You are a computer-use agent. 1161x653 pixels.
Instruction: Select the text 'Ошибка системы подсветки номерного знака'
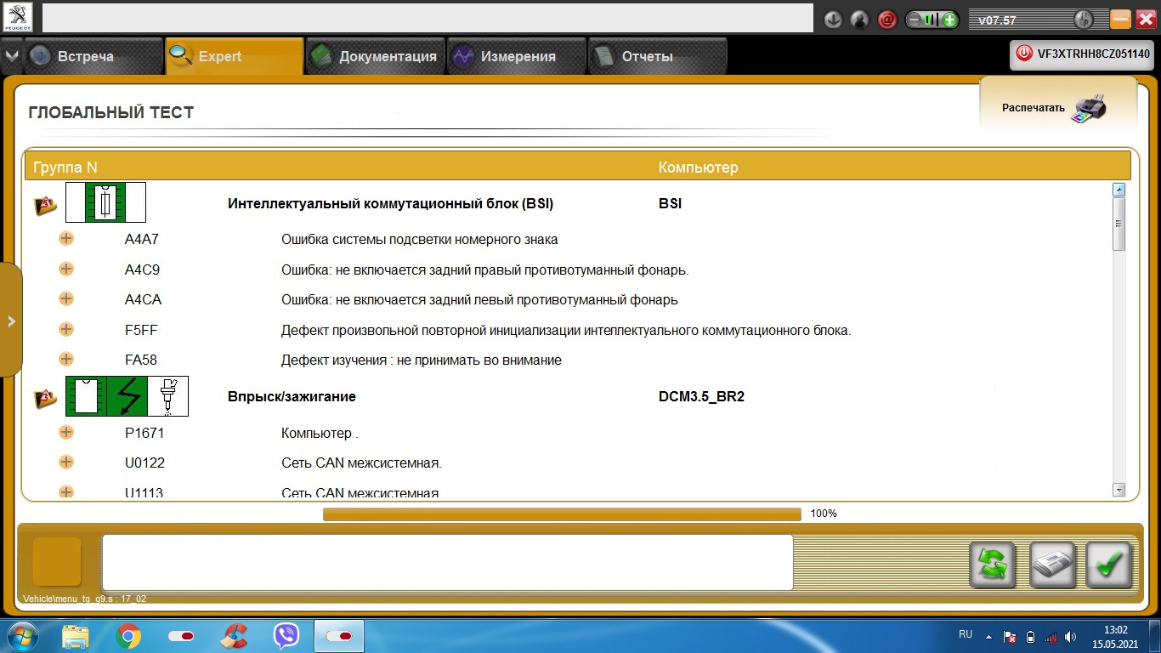point(420,240)
